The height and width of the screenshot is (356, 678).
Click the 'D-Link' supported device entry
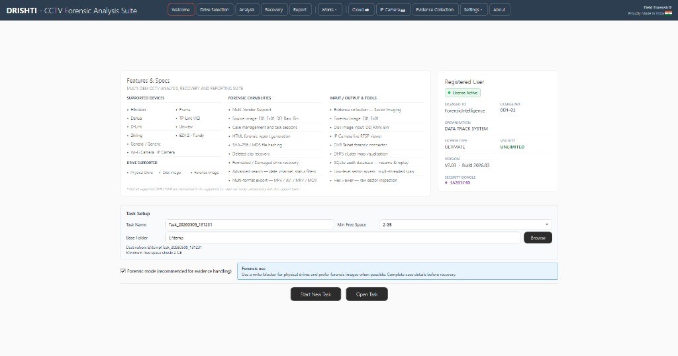pyautogui.click(x=136, y=126)
